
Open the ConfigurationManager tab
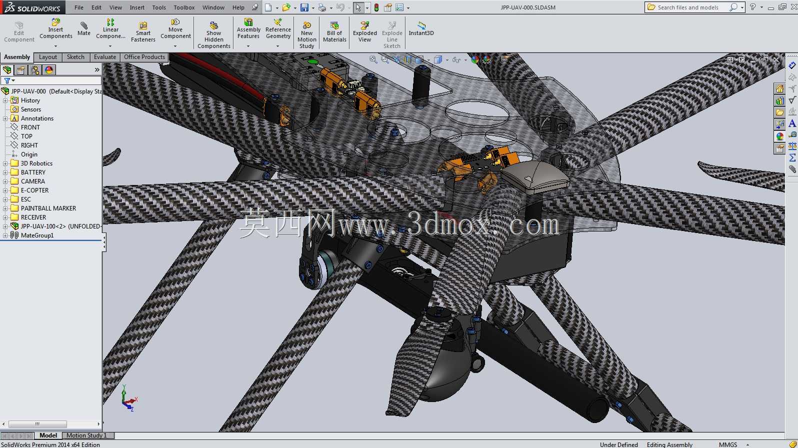coord(35,70)
